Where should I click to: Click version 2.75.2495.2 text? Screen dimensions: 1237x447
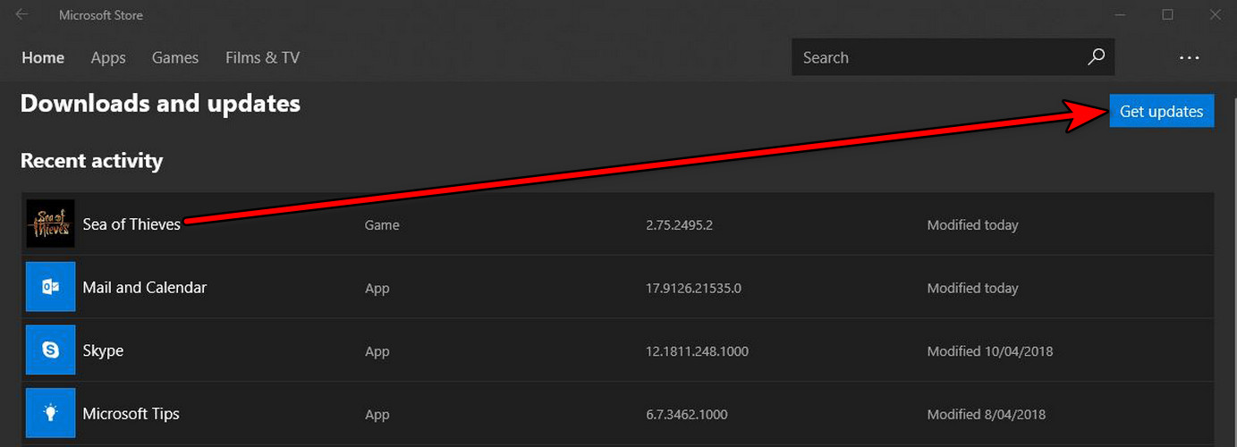click(x=680, y=225)
